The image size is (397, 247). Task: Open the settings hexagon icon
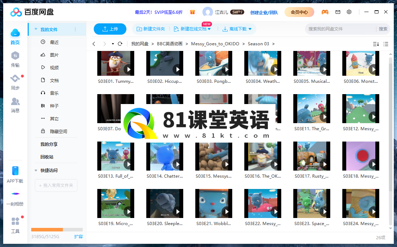(x=349, y=12)
